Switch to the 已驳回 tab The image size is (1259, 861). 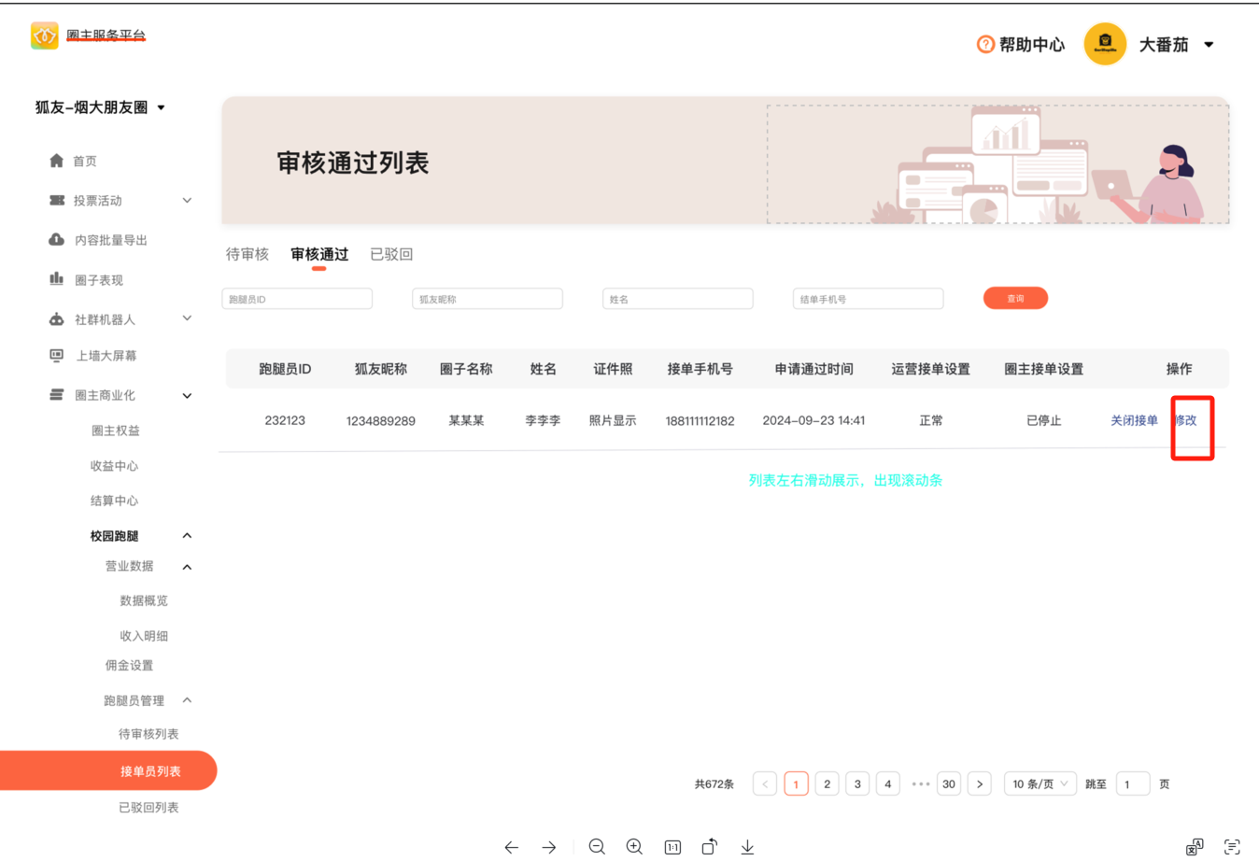click(x=391, y=254)
